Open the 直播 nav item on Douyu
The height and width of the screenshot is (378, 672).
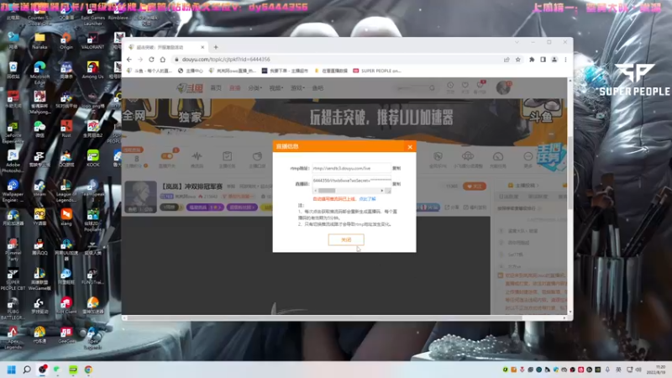(x=234, y=88)
